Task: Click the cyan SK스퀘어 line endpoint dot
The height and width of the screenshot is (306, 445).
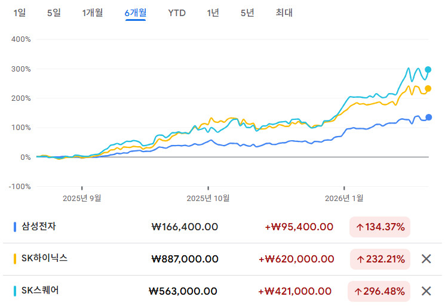Action: (428, 70)
